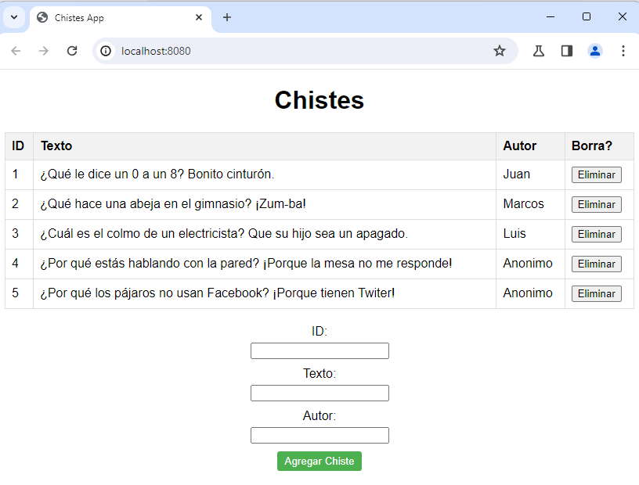
Task: Open the tab search dropdown arrow
Action: (14, 17)
